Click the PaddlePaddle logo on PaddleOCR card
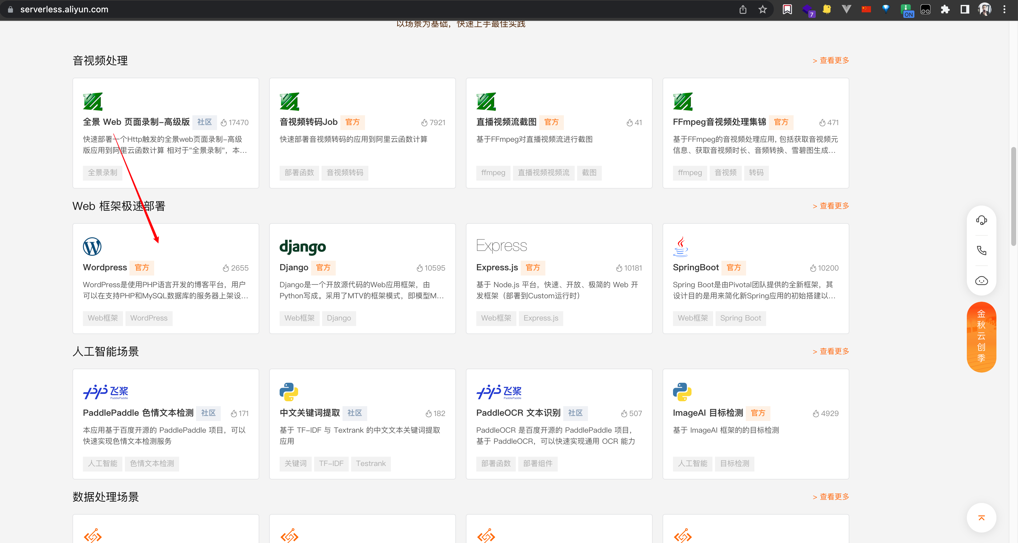Viewport: 1018px width, 543px height. [499, 392]
